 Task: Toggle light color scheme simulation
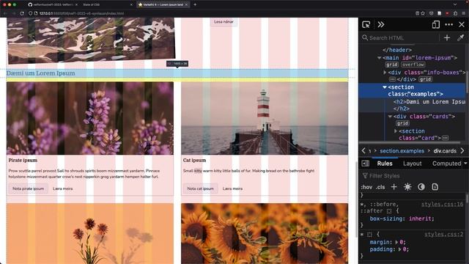407,187
